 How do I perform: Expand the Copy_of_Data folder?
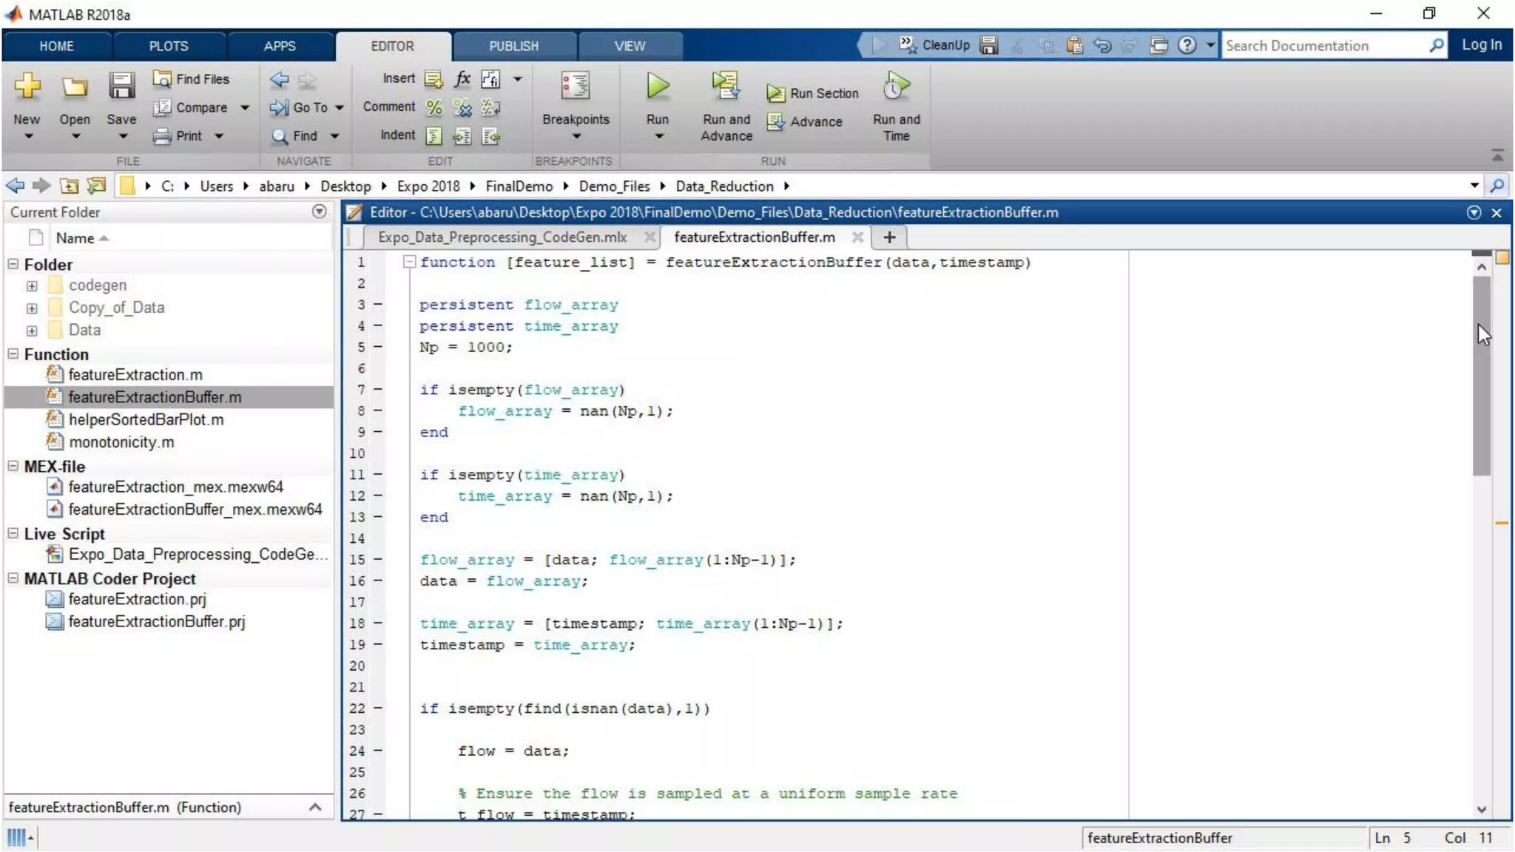pyautogui.click(x=32, y=308)
